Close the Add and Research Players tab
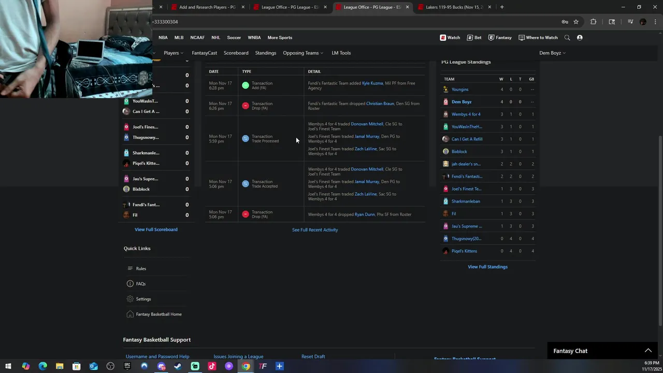663x373 pixels. pyautogui.click(x=243, y=7)
